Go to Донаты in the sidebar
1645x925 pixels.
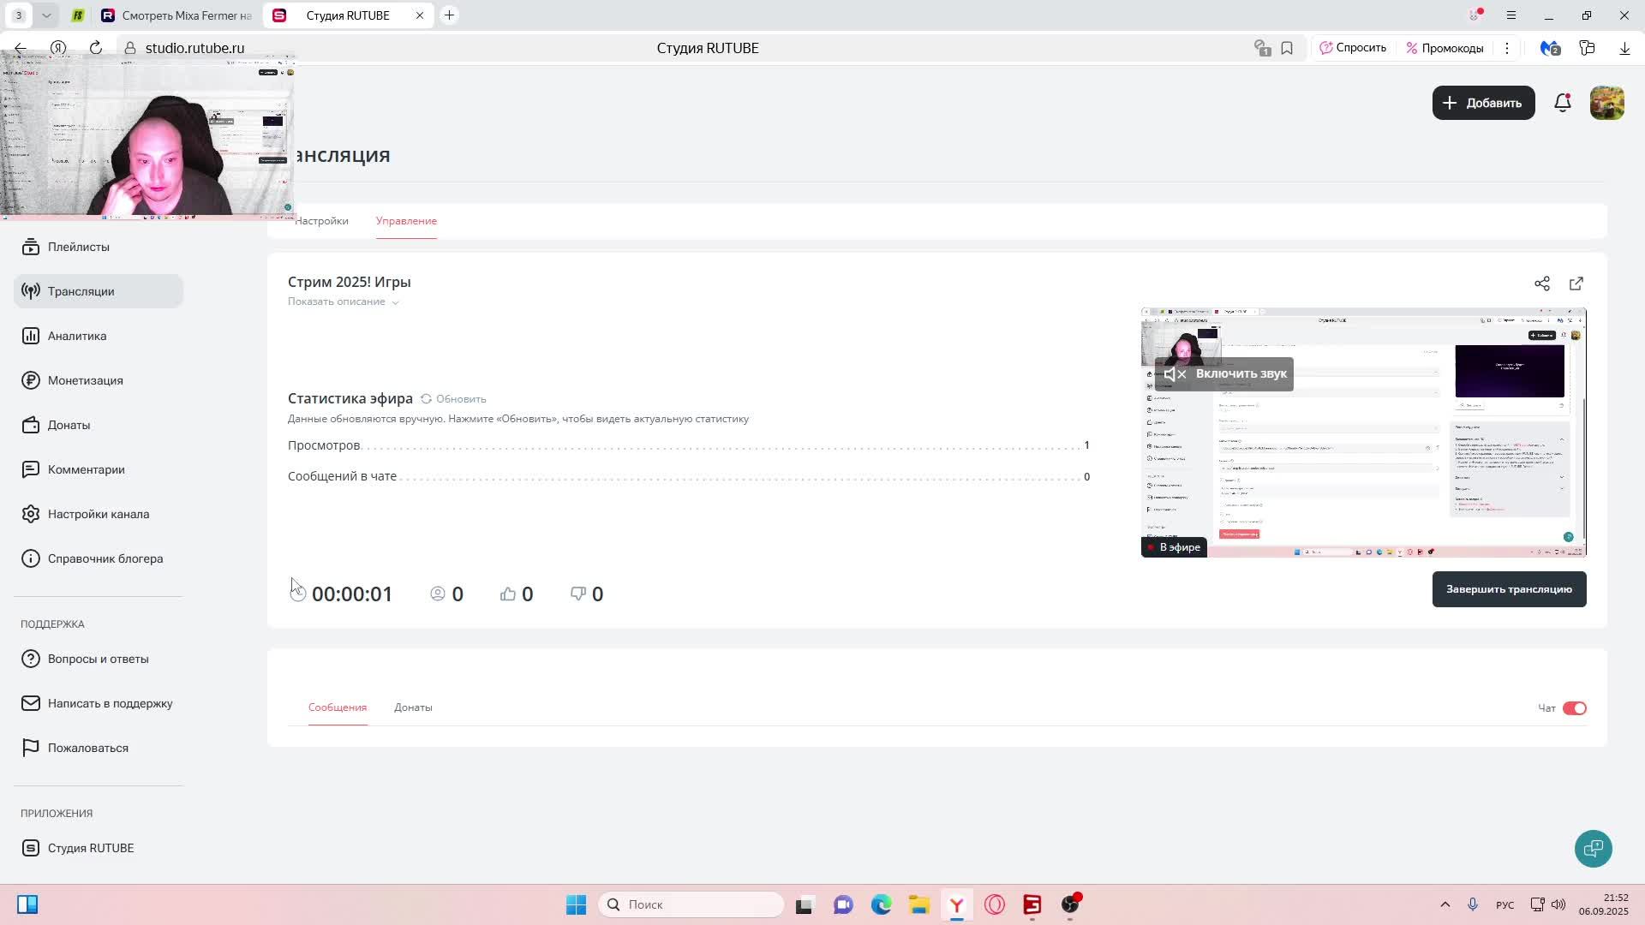pos(69,425)
